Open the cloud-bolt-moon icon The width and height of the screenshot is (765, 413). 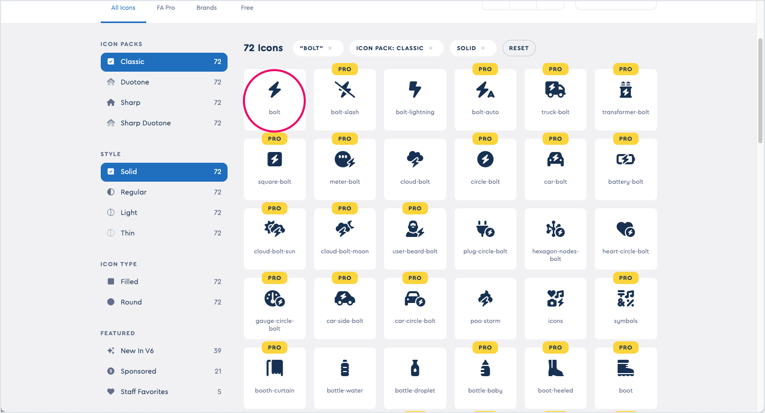[345, 238]
